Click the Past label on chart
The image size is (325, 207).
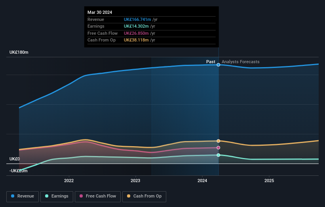(211, 62)
